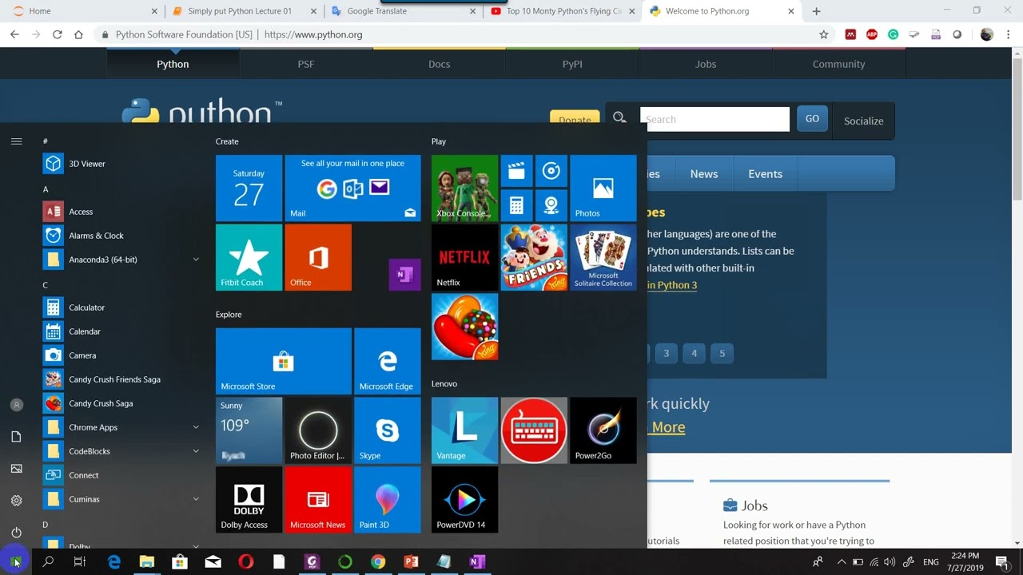The image size is (1023, 575).
Task: Open the PyPI tab on python.org
Action: (x=572, y=64)
